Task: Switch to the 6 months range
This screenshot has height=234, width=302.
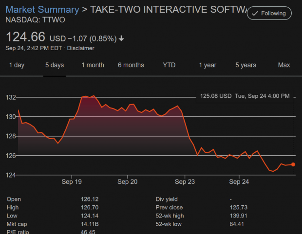Action: tap(131, 65)
